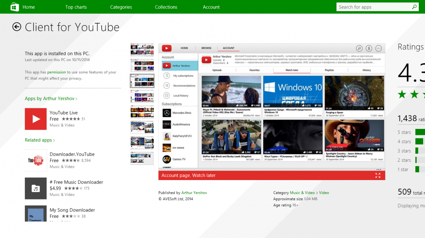Select the Mercedes-Benz subscription icon

pyautogui.click(x=167, y=113)
